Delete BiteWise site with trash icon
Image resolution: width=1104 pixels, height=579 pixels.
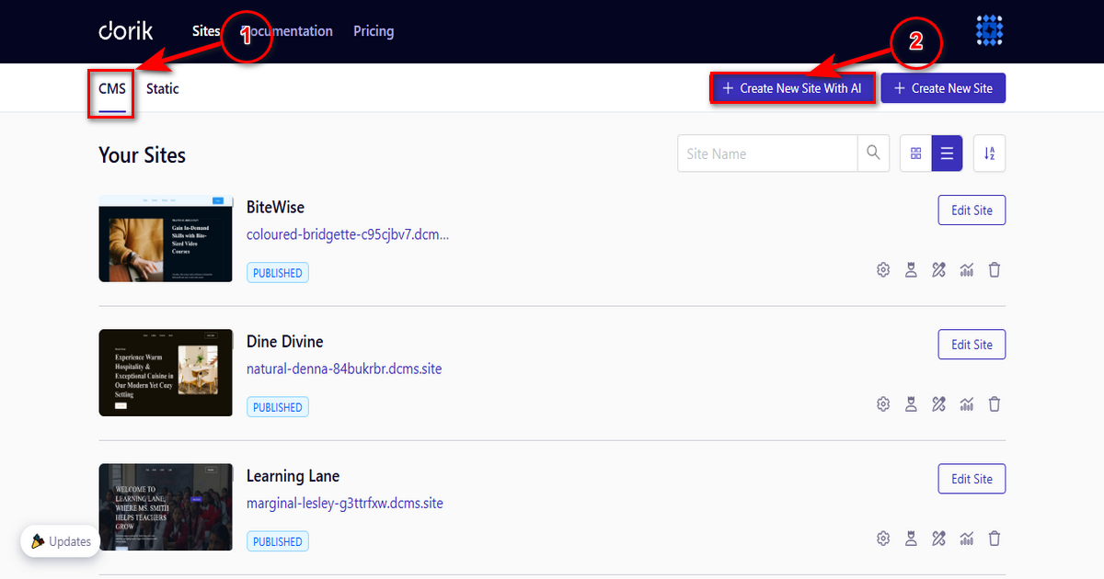tap(994, 270)
